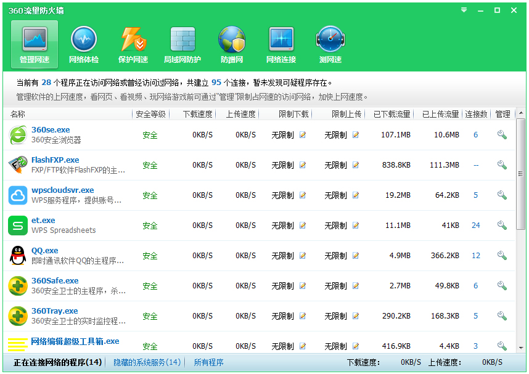This screenshot has width=529, height=374.
Task: Sort list by 下载速度 column header
Action: (197, 114)
